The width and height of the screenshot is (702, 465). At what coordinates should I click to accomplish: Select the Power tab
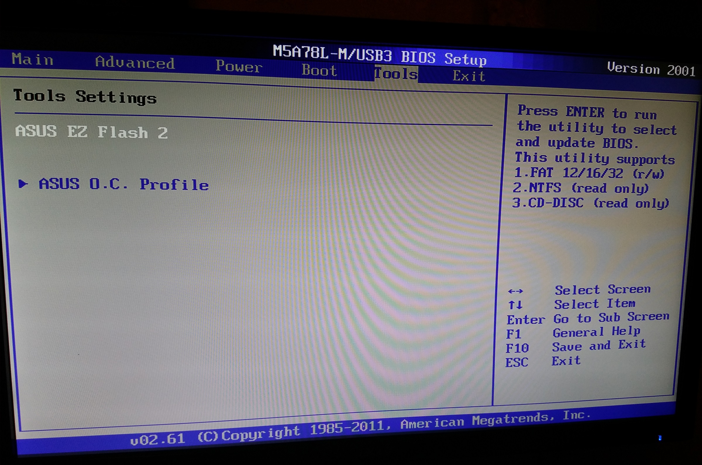(239, 66)
